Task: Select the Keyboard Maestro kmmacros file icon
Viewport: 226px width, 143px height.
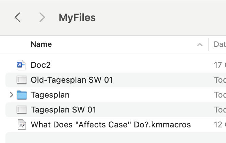Action: (x=22, y=125)
